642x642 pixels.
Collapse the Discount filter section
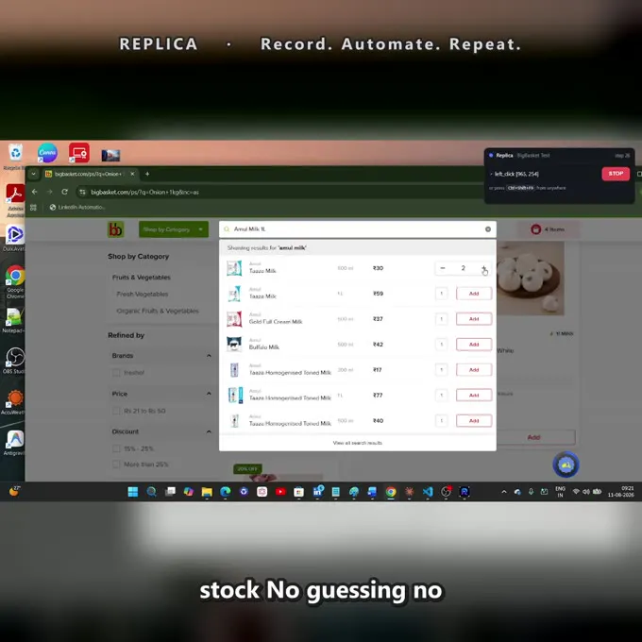pyautogui.click(x=209, y=431)
